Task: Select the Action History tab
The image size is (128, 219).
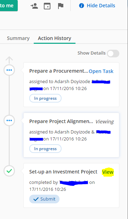Action: pos(55,38)
